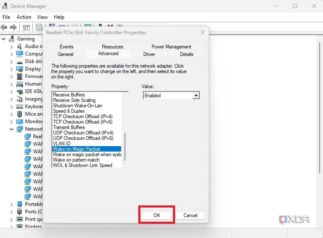Click the Advanced tab

click(108, 53)
